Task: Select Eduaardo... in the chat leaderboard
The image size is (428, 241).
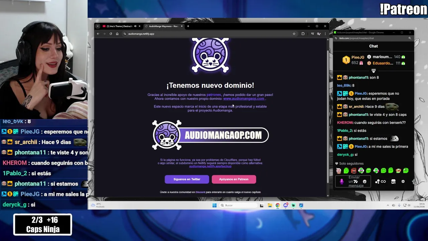Action: pos(383,63)
